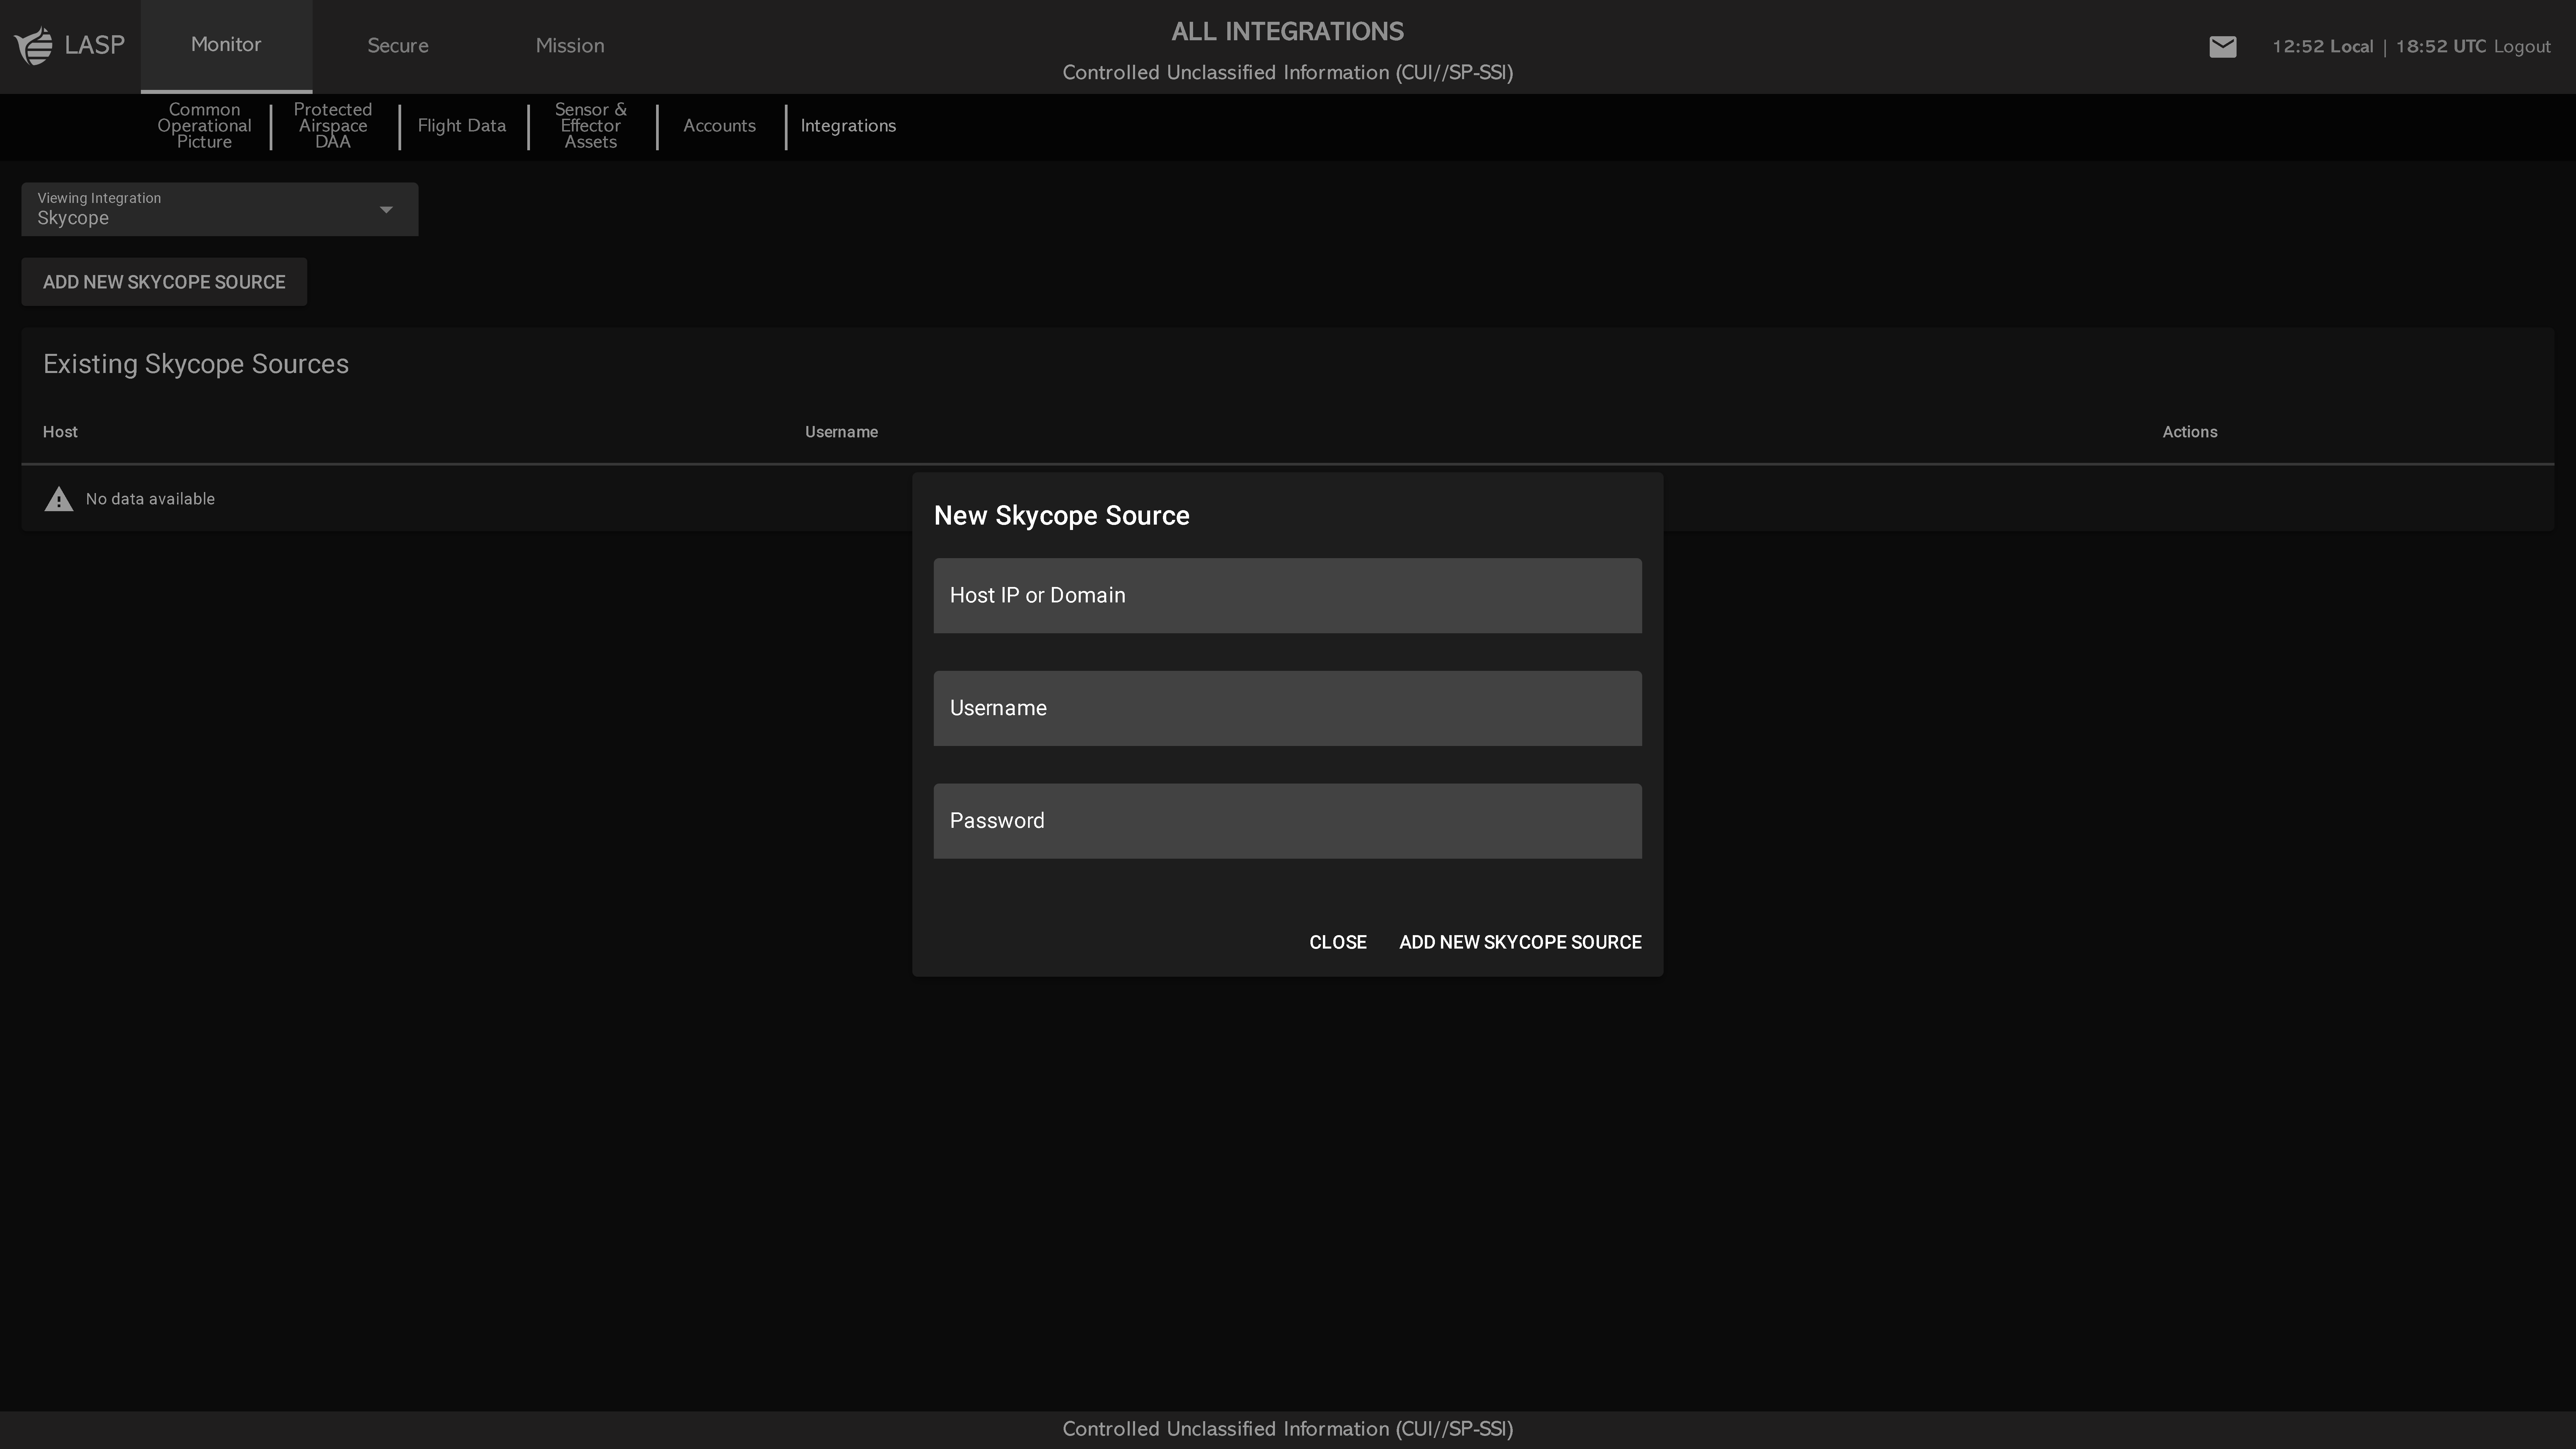Open the Flight Data submenu
Screen dimensions: 2576x1449
click(462, 126)
